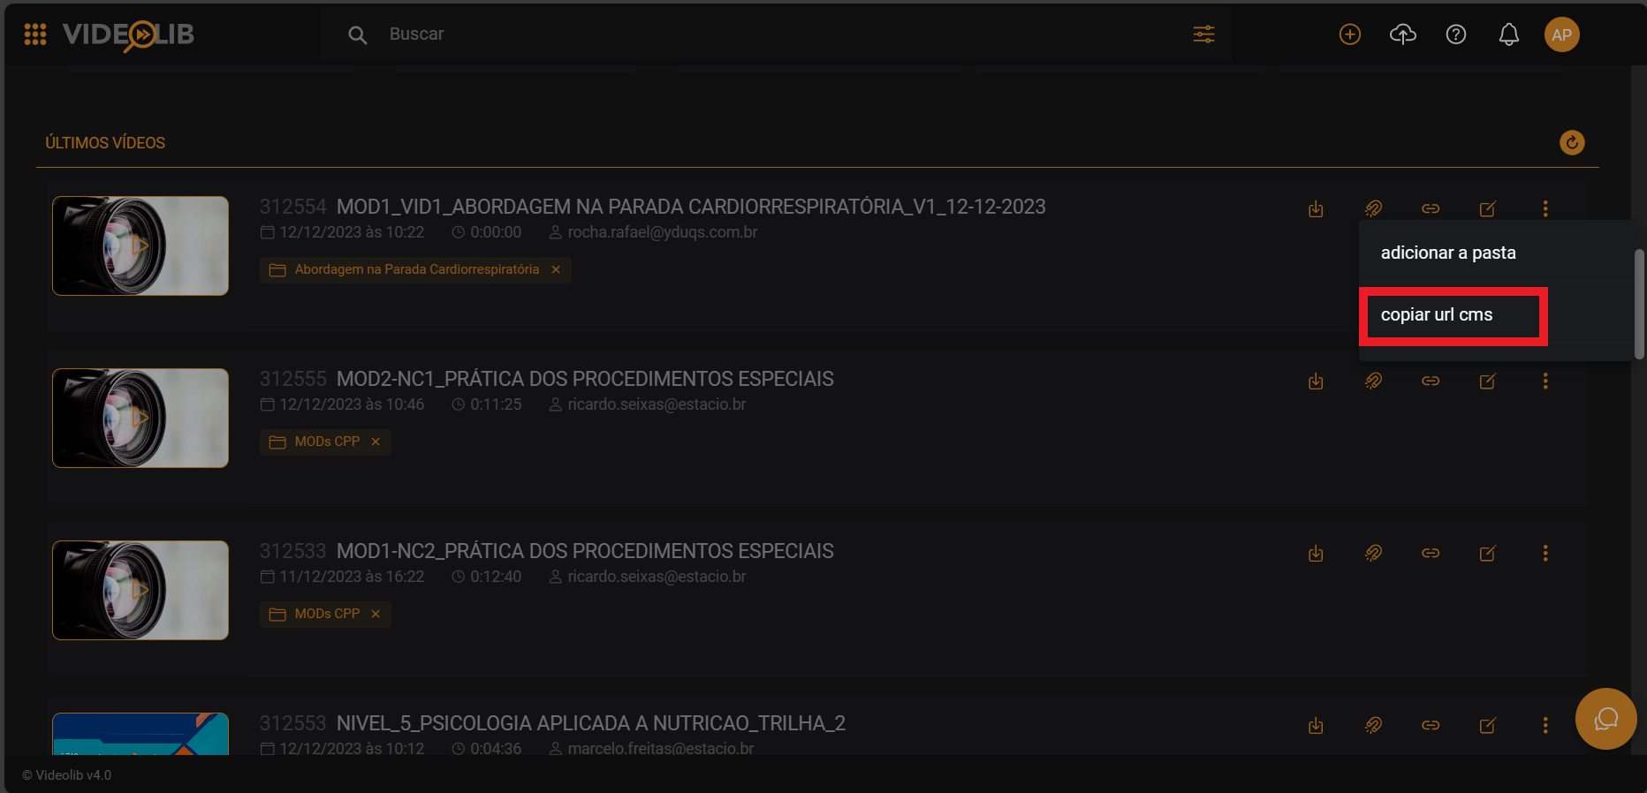The width and height of the screenshot is (1647, 793).
Task: Open more options of video 312553
Action: tap(1545, 725)
